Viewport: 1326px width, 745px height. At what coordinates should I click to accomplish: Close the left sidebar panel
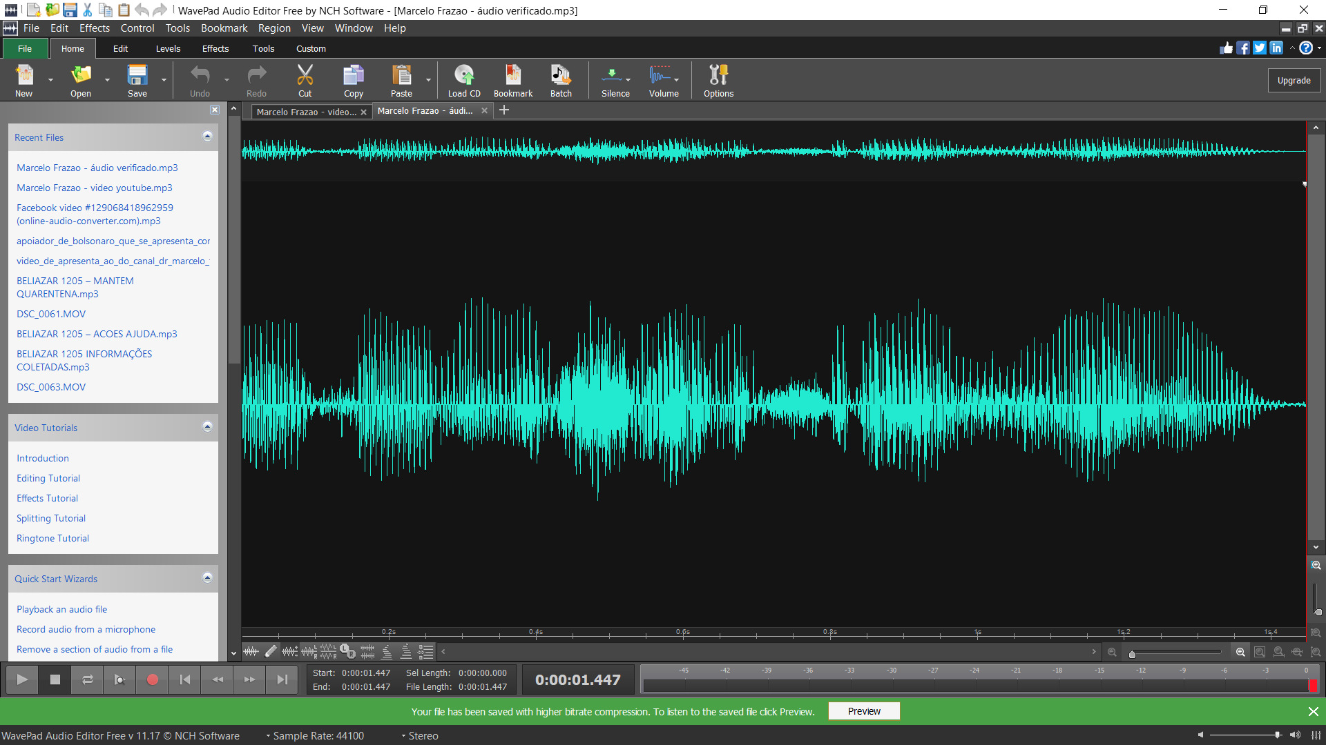tap(215, 110)
